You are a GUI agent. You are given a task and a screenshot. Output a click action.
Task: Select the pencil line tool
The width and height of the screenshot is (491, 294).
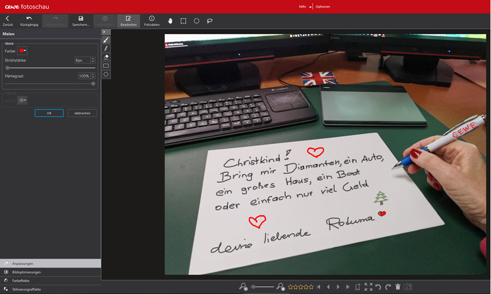pos(106,48)
